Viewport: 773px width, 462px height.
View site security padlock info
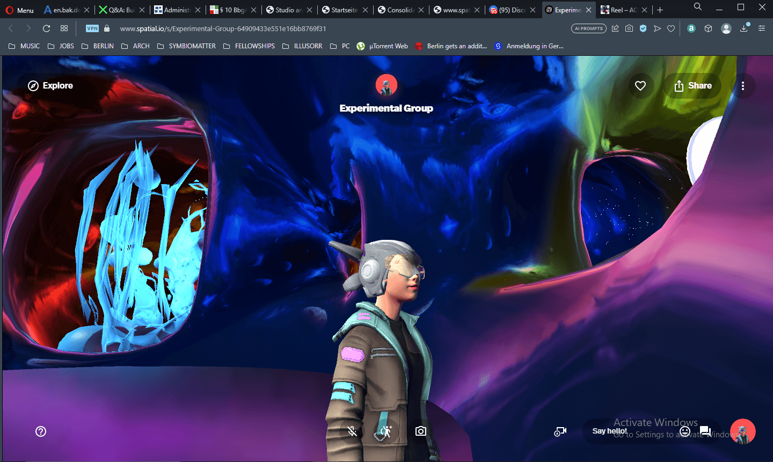[x=107, y=28]
